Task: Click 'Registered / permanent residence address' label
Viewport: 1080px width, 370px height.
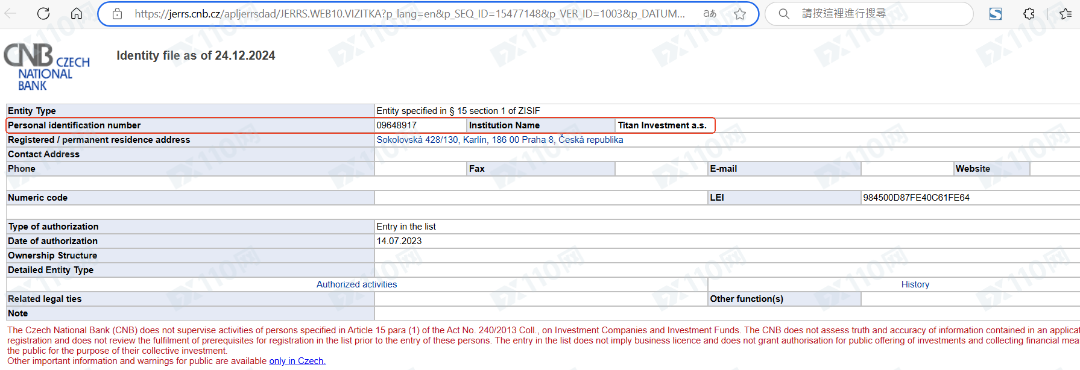Action: [99, 140]
